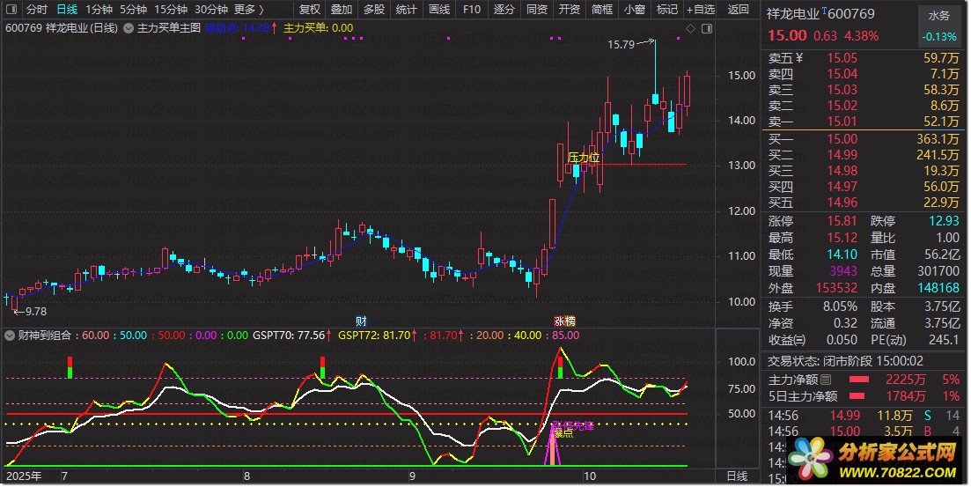Click the 财 marker on the chart
Image resolution: width=971 pixels, height=487 pixels.
(360, 321)
